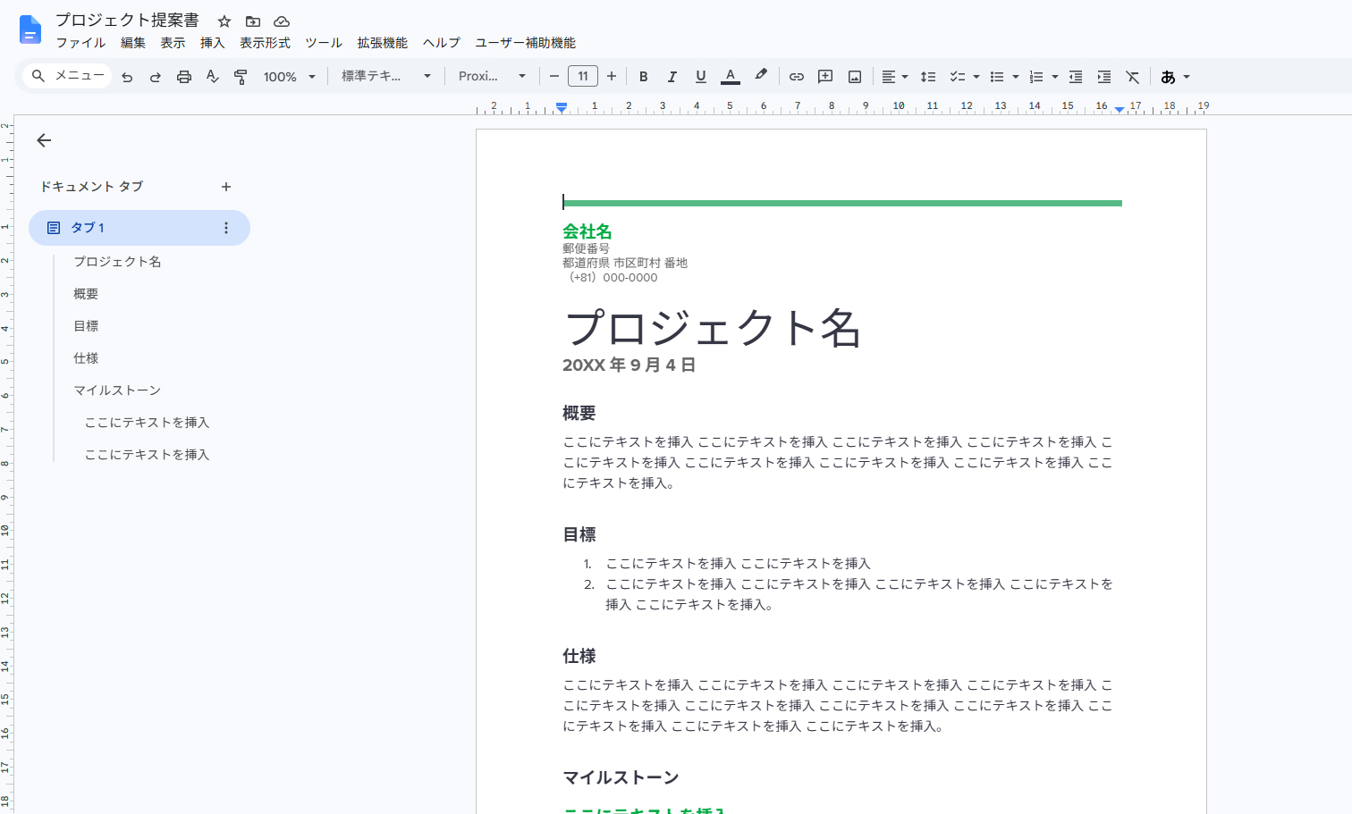
Task: Click the right indent marker on the ruler
Action: (x=1119, y=108)
